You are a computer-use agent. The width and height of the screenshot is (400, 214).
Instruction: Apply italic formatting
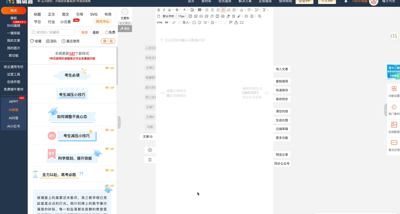(164, 10)
